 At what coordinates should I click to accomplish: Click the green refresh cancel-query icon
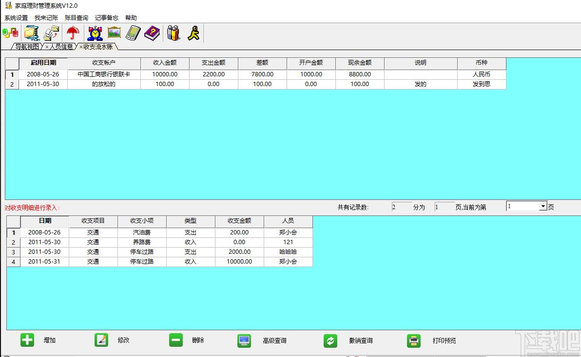pyautogui.click(x=330, y=340)
